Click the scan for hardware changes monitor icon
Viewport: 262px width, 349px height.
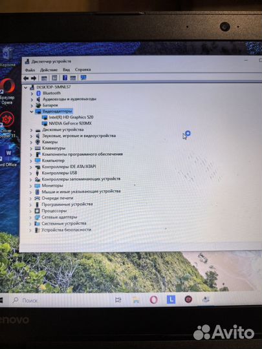pyautogui.click(x=83, y=78)
